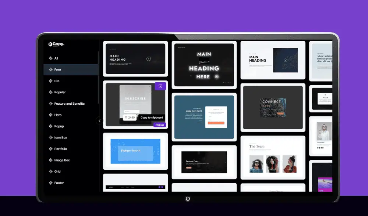Select the All category
The width and height of the screenshot is (368, 216).
coord(56,58)
